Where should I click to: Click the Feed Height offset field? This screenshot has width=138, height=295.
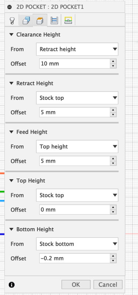coord(75,161)
